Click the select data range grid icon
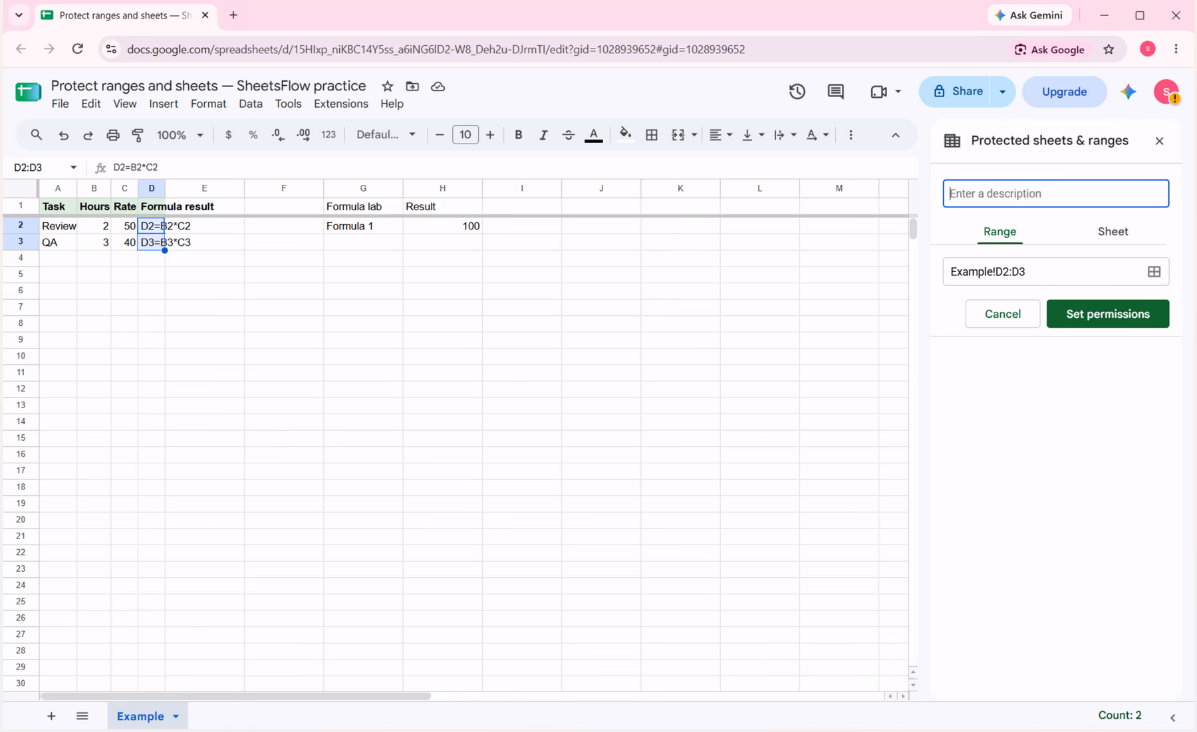 (x=1154, y=271)
